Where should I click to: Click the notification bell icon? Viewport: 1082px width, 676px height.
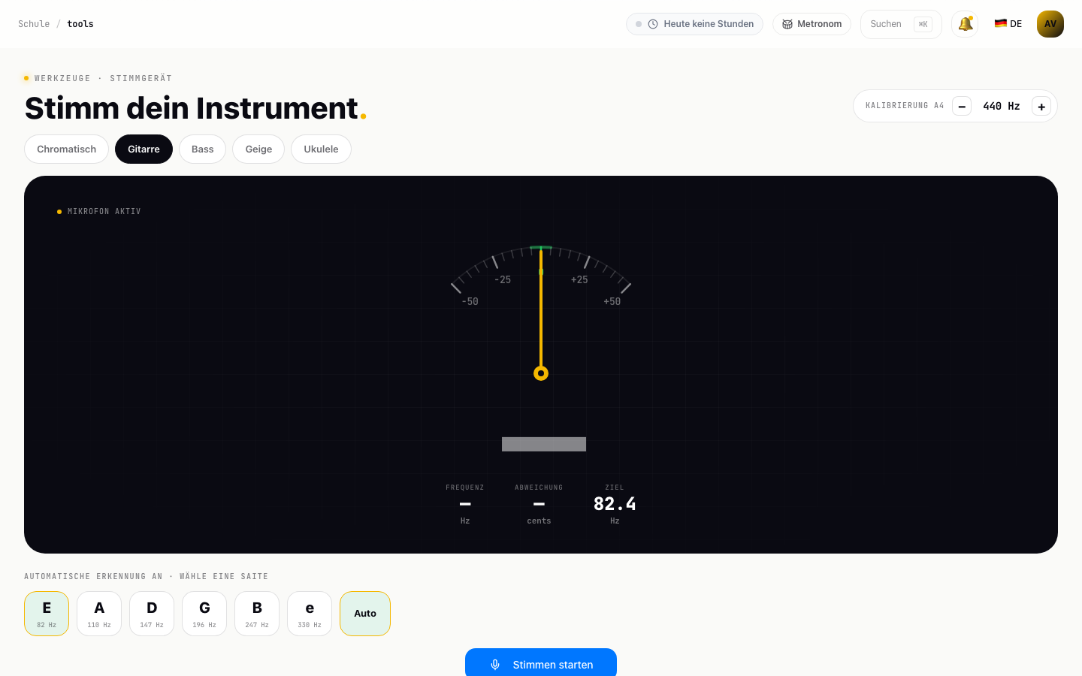tap(965, 24)
